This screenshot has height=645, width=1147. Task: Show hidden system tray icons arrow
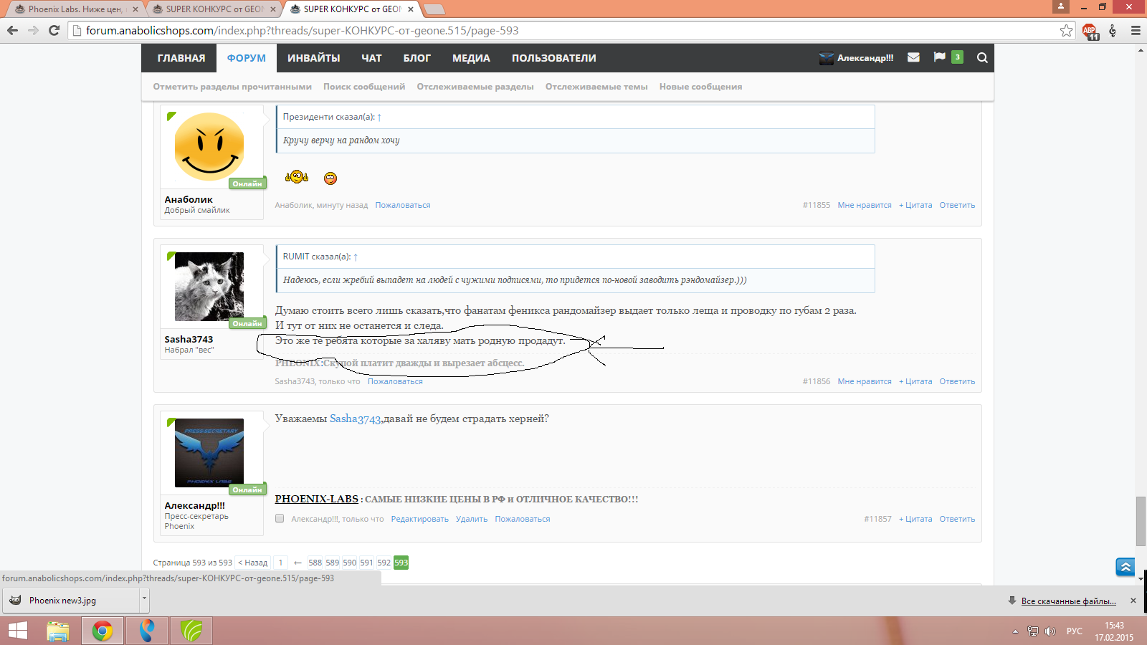coord(1015,631)
